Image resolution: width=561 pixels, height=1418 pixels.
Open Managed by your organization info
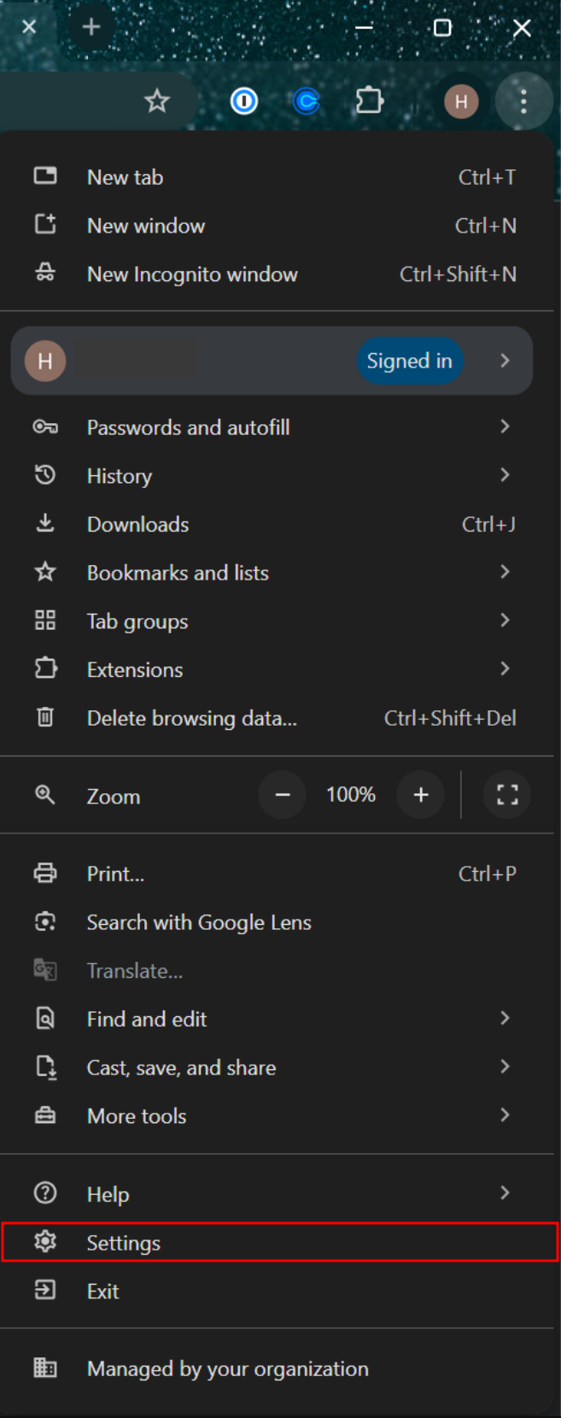(x=227, y=1369)
